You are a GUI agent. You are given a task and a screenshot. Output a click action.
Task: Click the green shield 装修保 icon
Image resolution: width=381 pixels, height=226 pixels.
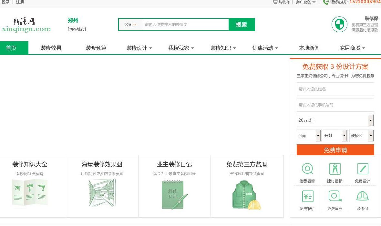click(x=339, y=24)
